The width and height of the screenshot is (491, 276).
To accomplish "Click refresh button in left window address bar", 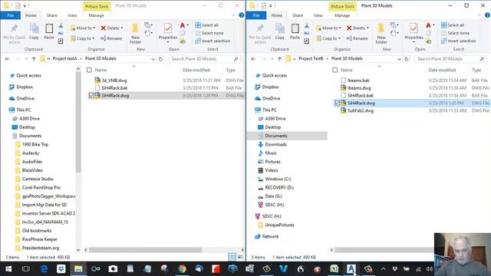I will point(160,59).
